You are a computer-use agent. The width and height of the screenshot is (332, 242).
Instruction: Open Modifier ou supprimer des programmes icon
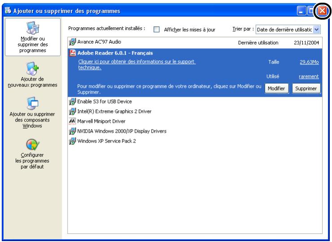(33, 27)
